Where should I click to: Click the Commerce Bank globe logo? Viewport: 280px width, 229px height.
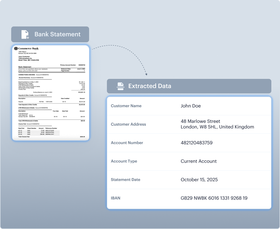pos(16,49)
